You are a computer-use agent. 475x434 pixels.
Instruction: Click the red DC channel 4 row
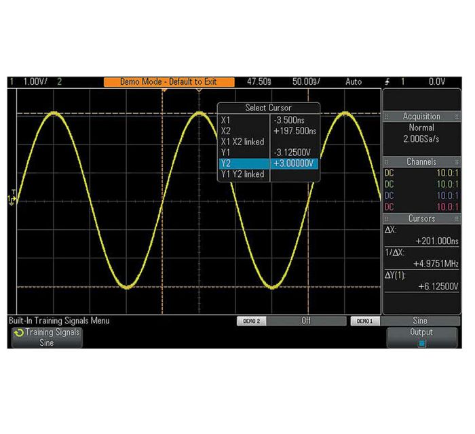(421, 207)
